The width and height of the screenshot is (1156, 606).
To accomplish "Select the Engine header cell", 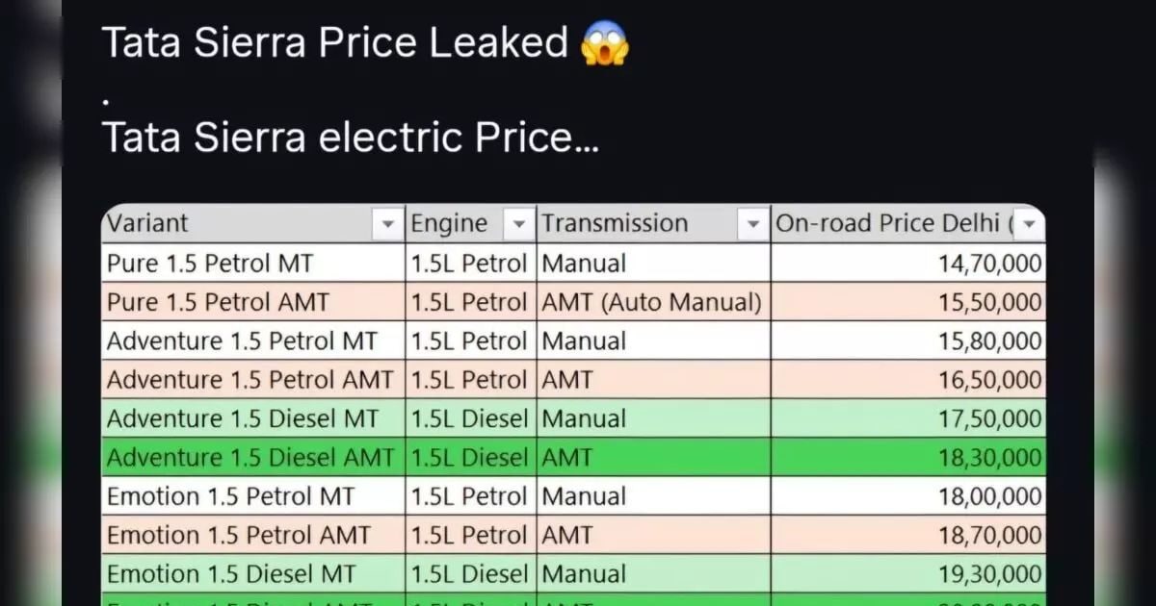I will tap(453, 223).
